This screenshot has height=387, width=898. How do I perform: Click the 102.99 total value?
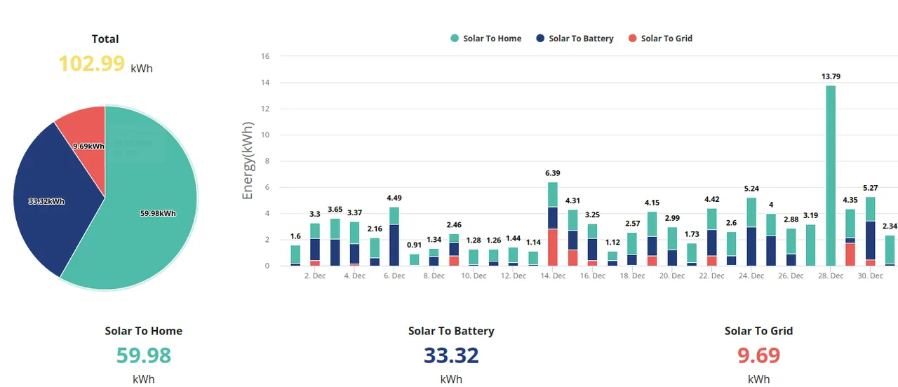(91, 63)
